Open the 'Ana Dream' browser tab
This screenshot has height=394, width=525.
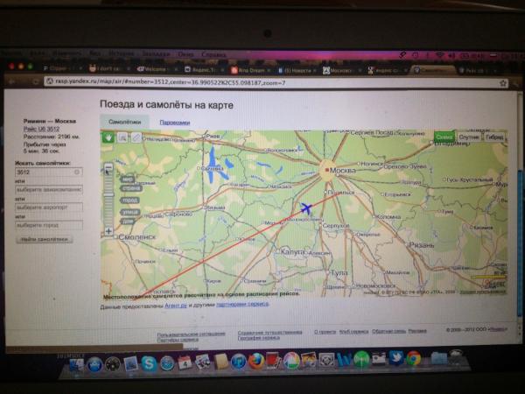(x=251, y=70)
